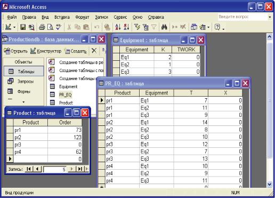The image size is (275, 198).
Task: Click the New Record icon
Action: 175,27
